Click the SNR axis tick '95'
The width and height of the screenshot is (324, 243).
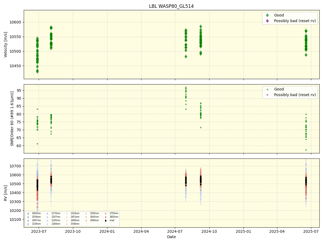19,90
